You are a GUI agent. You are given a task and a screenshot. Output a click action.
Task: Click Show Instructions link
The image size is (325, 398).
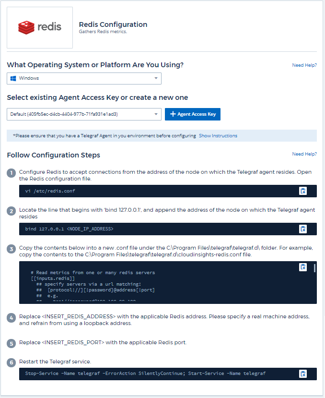pyautogui.click(x=218, y=136)
